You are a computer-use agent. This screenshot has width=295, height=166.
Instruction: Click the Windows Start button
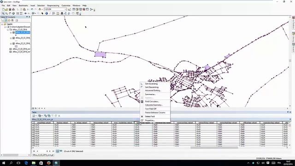coord(4,163)
